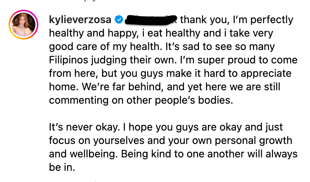The image size is (310, 182).
Task: Click the word "wellbeing" in the comment
Action: tap(92, 154)
